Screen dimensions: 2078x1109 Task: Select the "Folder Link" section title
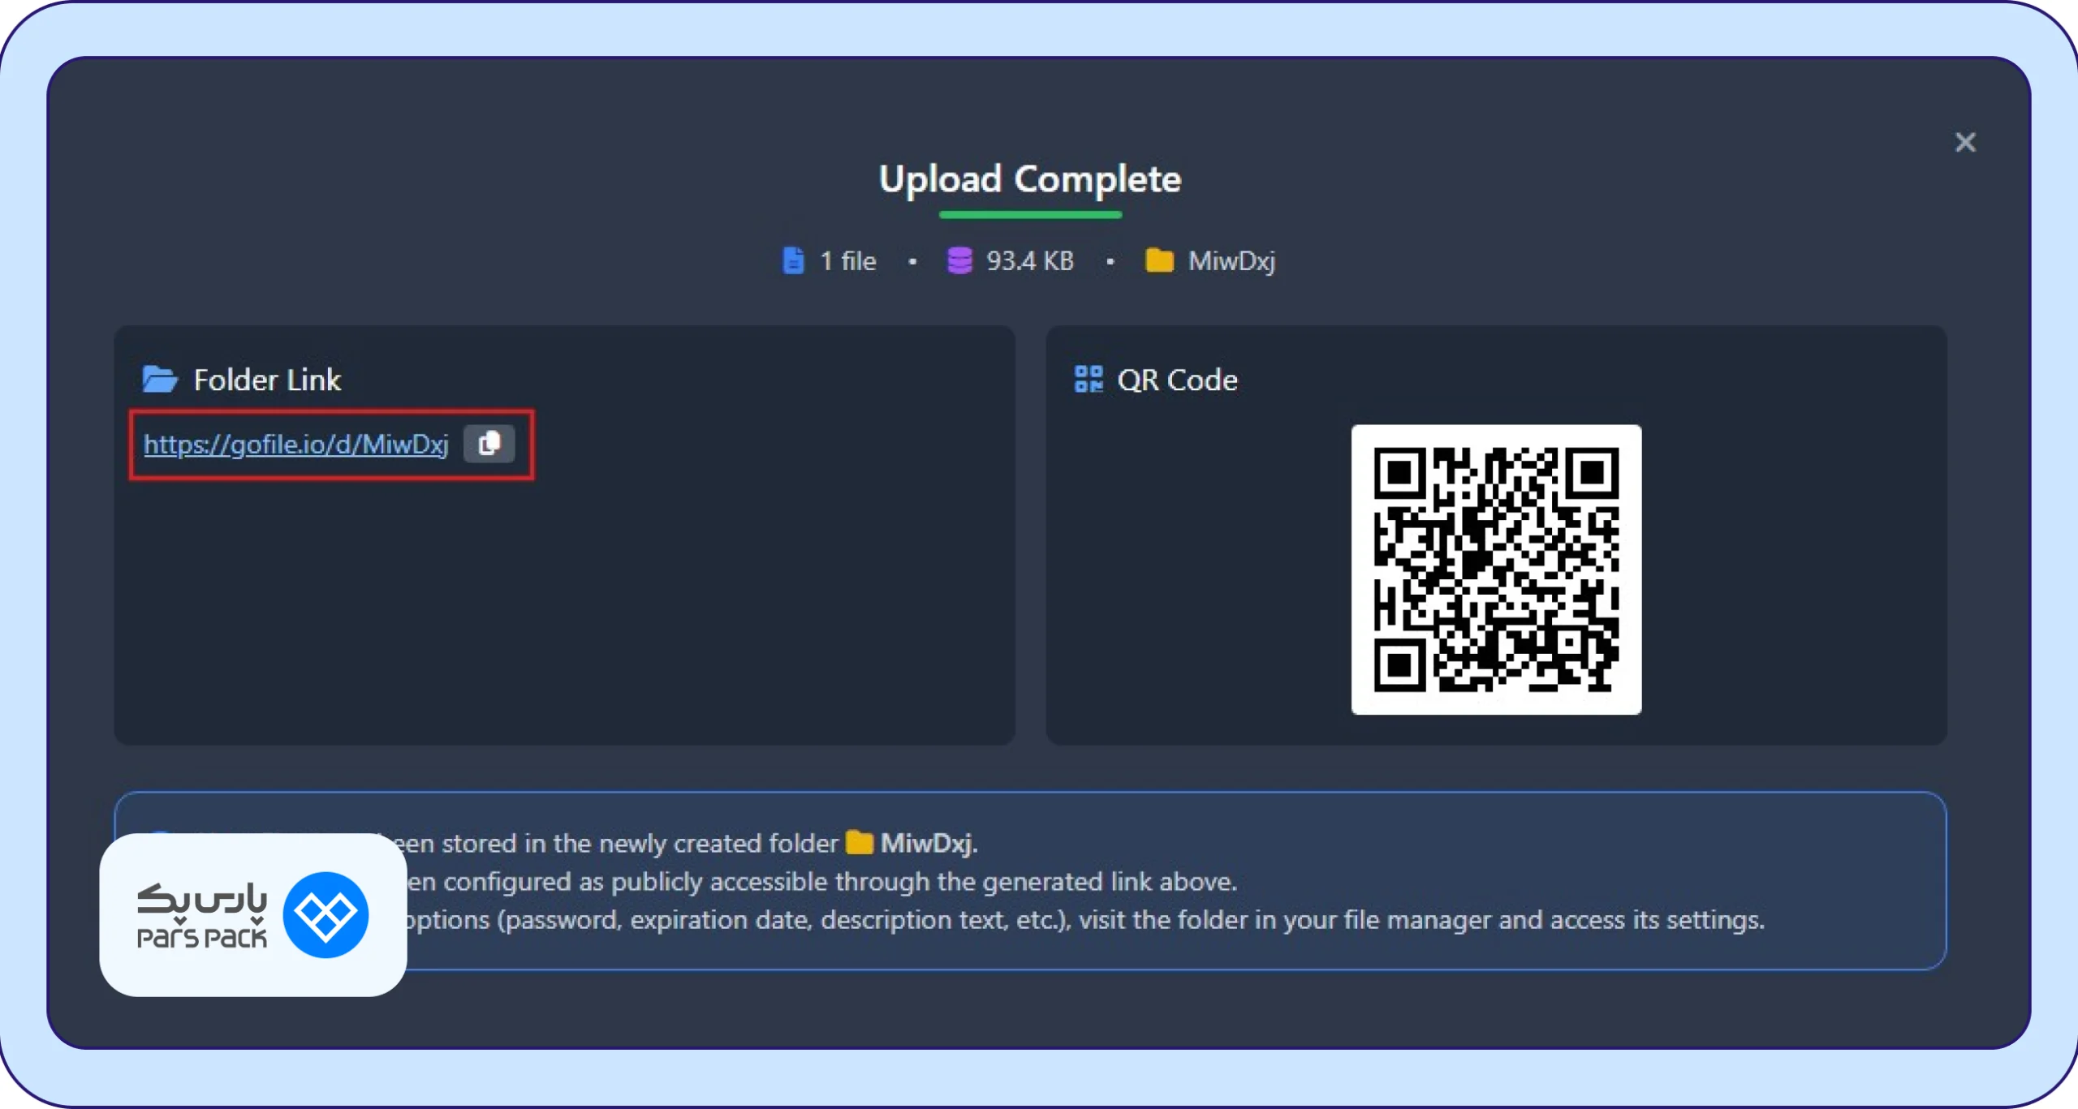pos(267,380)
